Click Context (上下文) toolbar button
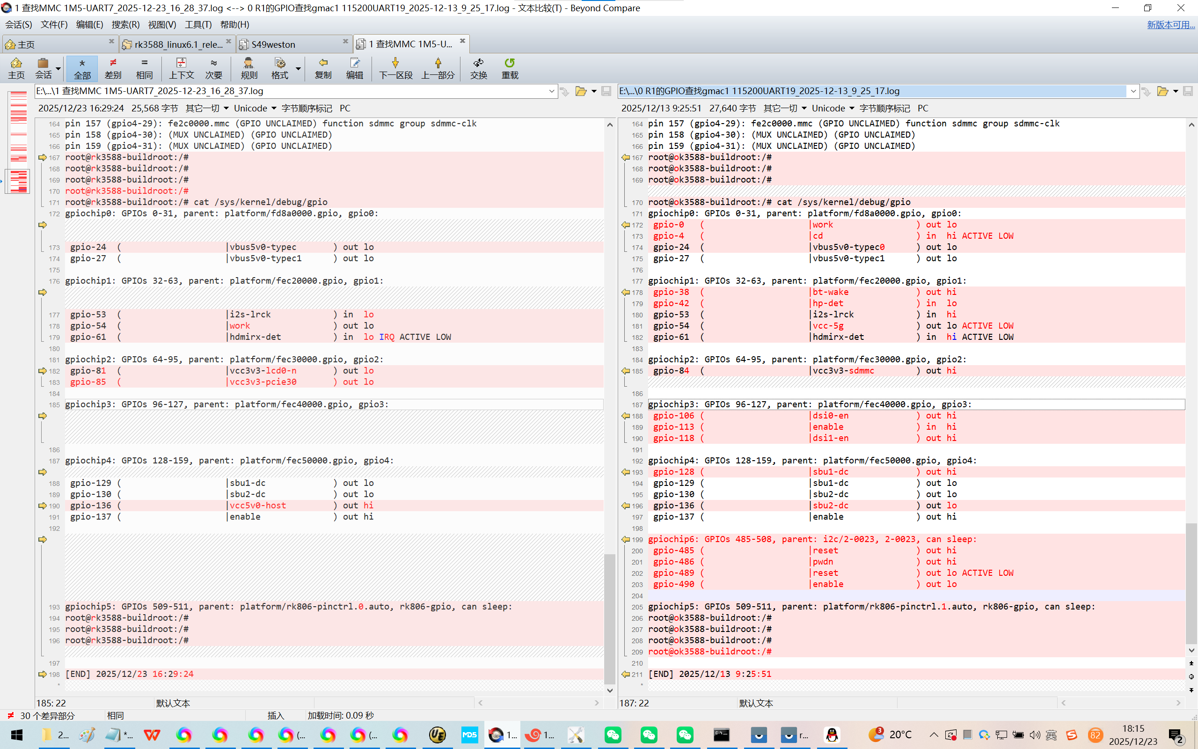This screenshot has width=1198, height=749. 181,68
